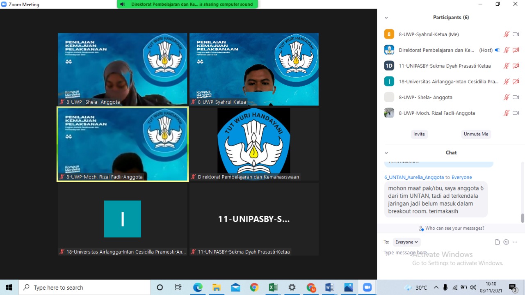The width and height of the screenshot is (525, 295).
Task: Click sender name 6_UNTAN_Aurelia_Anggota in chat
Action: point(414,177)
